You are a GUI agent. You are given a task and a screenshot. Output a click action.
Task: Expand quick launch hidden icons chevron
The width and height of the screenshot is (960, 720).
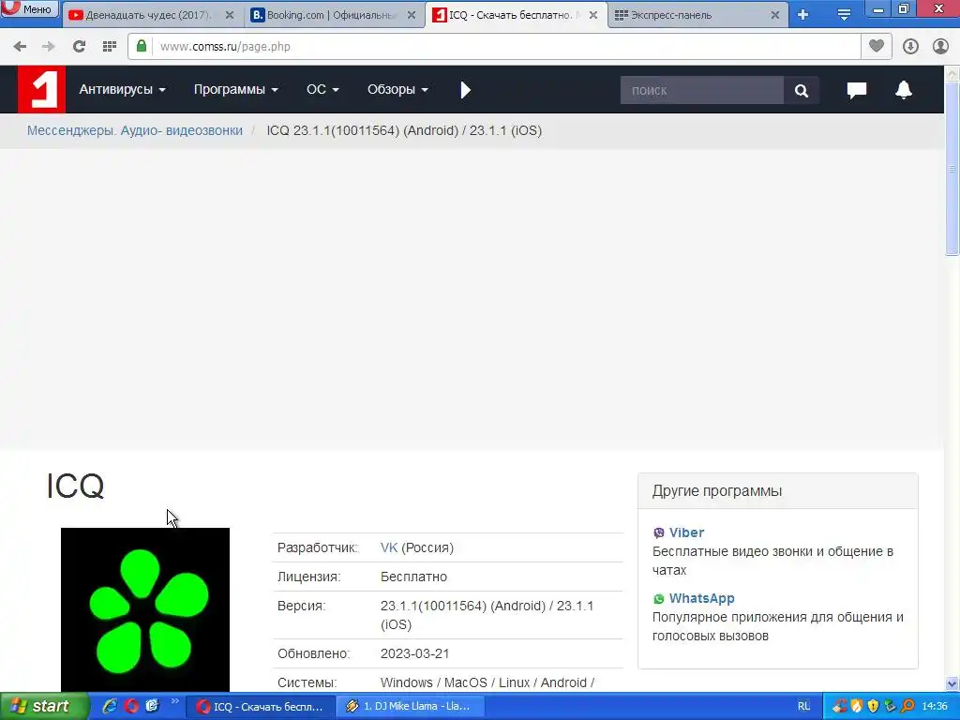174,701
